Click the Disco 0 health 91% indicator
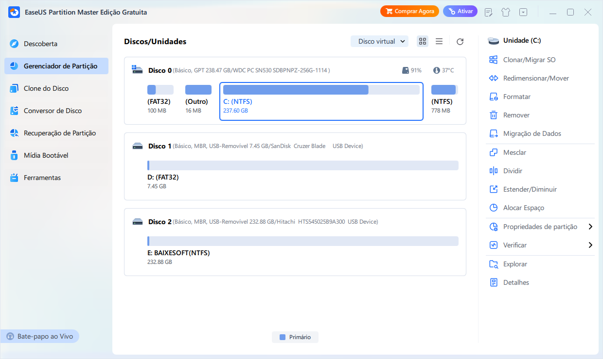Screen dimensions: 603x359 coord(412,70)
